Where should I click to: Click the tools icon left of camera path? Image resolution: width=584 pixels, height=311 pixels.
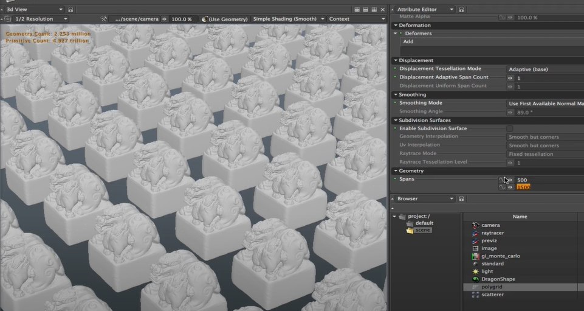pyautogui.click(x=104, y=19)
